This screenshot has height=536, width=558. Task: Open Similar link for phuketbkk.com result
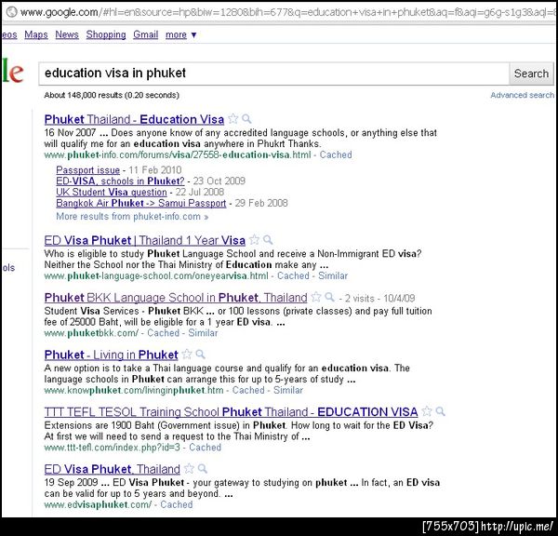(203, 333)
